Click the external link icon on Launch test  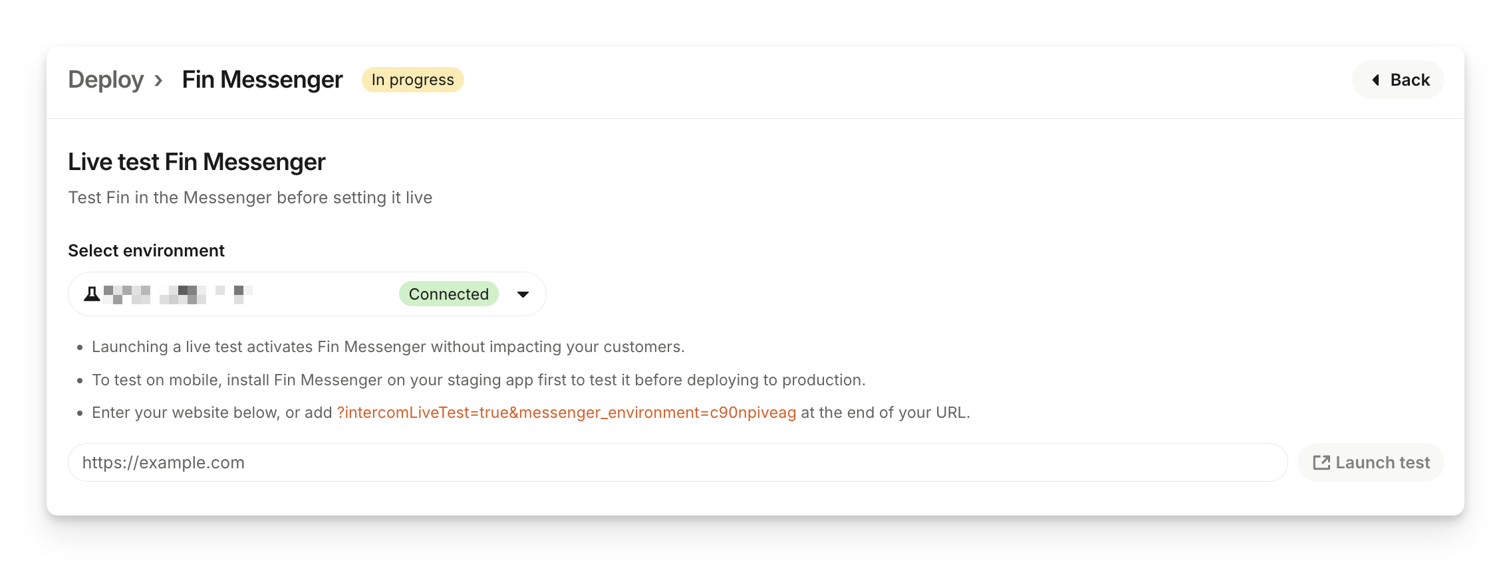click(1321, 462)
